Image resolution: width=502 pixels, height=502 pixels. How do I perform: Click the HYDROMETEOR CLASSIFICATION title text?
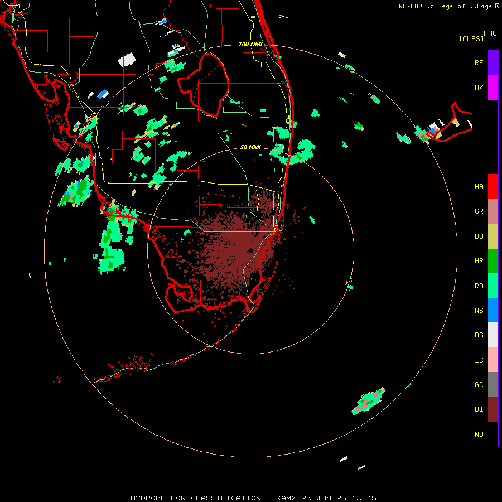click(x=196, y=498)
